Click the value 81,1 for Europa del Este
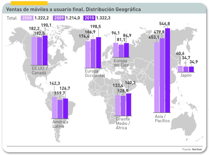Image resolution: width=209 pixels, height=155 pixels. [x=121, y=40]
